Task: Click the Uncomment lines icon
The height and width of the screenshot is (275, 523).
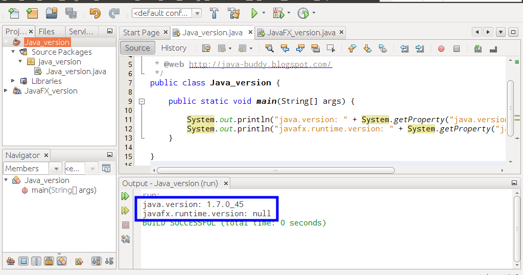Action: pyautogui.click(x=493, y=49)
